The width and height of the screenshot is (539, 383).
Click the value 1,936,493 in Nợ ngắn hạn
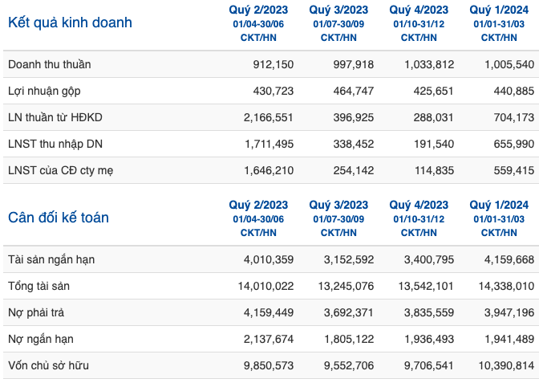[429, 339]
